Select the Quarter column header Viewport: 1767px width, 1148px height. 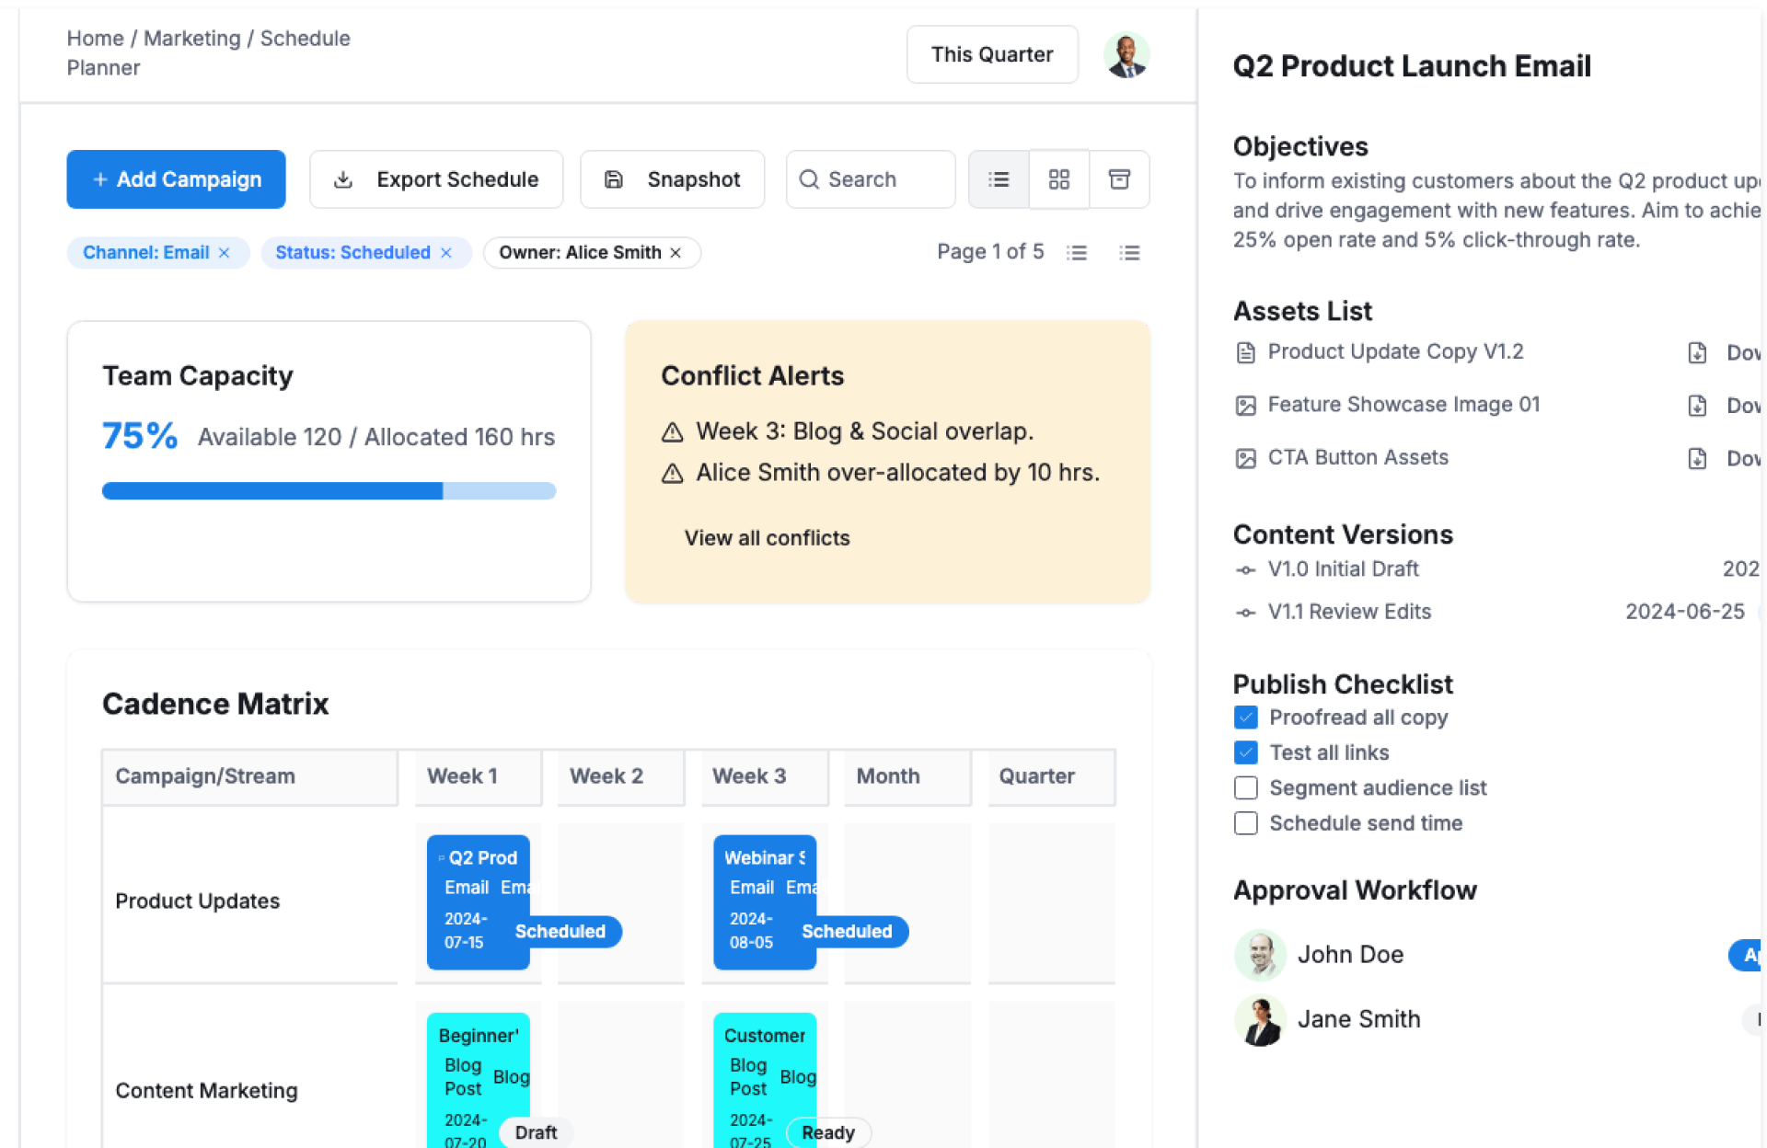(1050, 776)
